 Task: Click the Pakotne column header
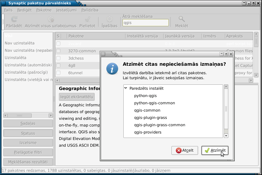click(96, 36)
